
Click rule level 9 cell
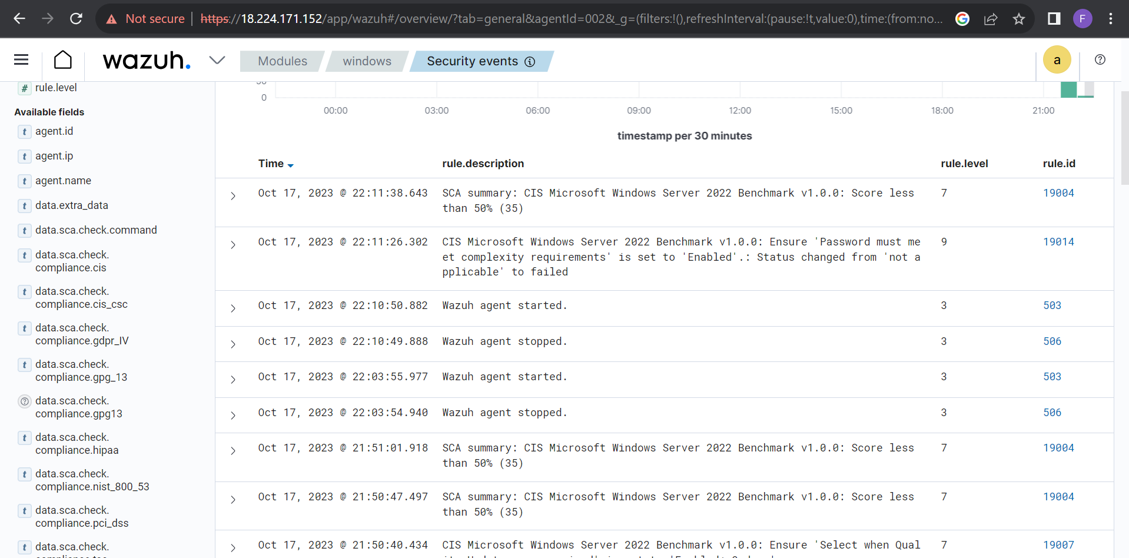[x=944, y=242]
